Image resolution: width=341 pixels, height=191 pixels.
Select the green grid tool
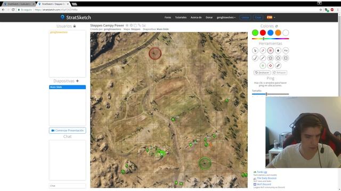pyautogui.click(x=263, y=66)
